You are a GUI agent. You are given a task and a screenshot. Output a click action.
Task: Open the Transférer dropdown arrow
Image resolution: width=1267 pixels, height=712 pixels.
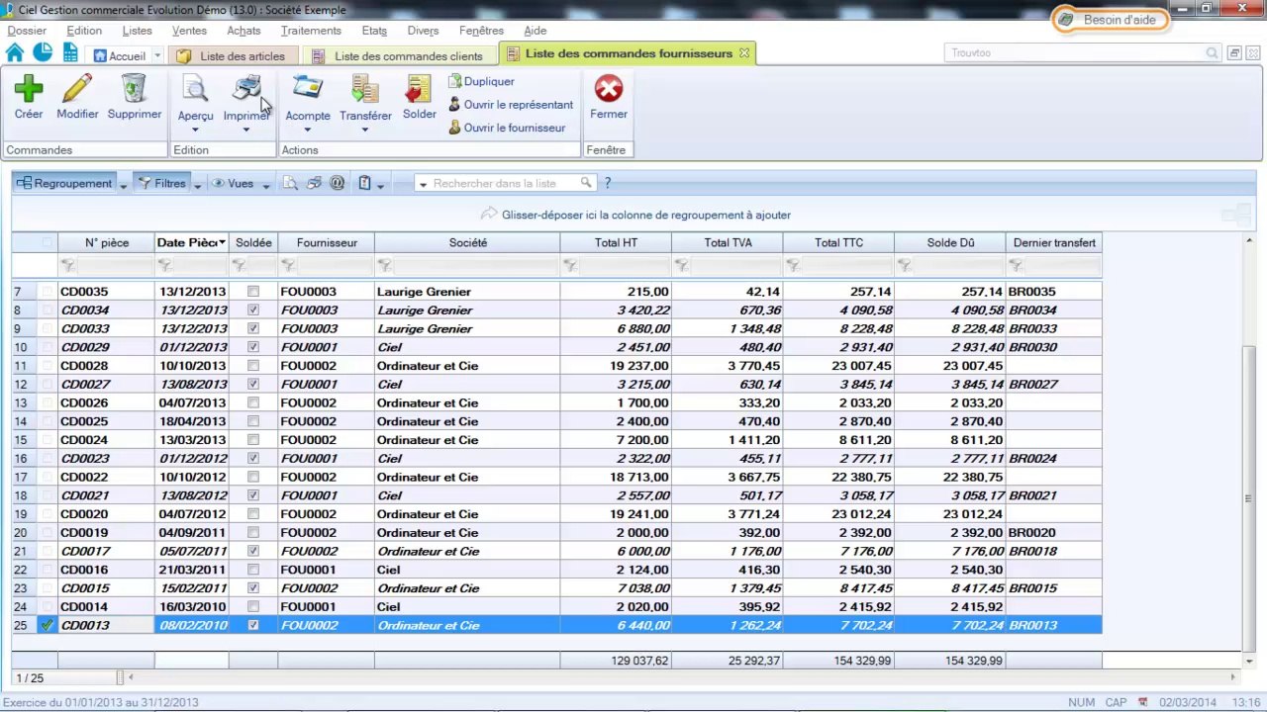coord(365,130)
